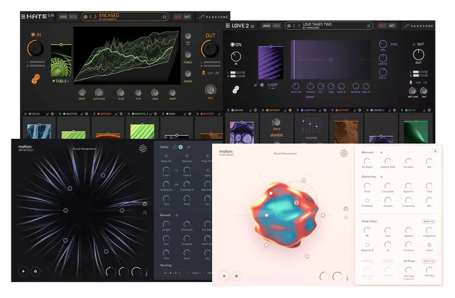Screen dimensions: 455x298
Task: Play motion in motion: harmonic
Action: [x=224, y=276]
